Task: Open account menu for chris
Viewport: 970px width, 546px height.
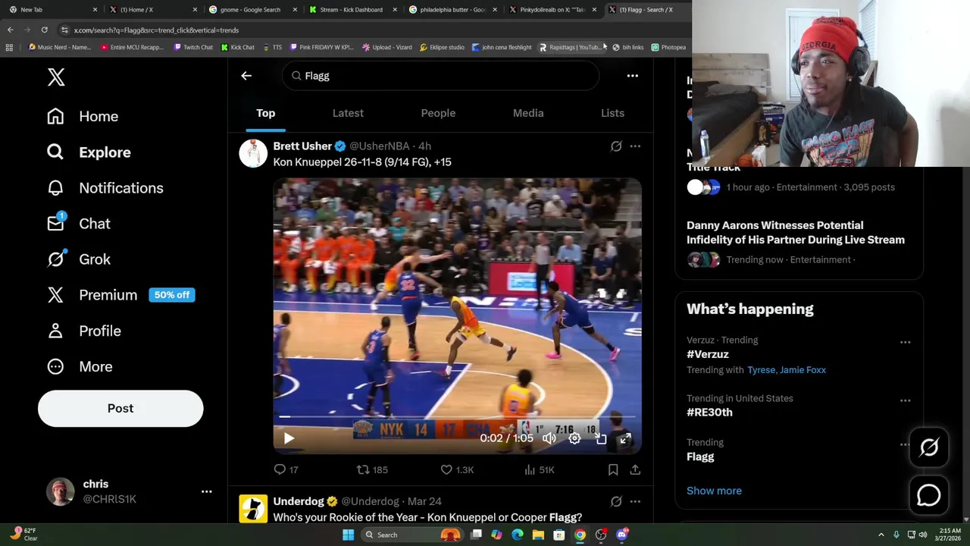Action: pos(206,491)
